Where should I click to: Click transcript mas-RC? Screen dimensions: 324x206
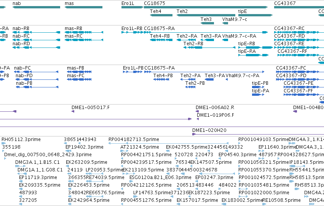pyautogui.click(x=84, y=40)
